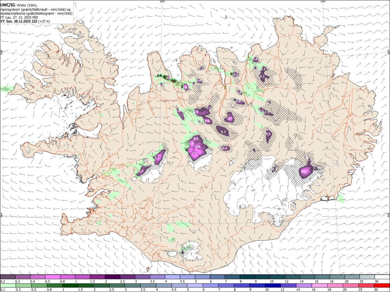This screenshot has height=292, width=390.
Task: Click the palest green 0.1–0.3 swatch in lower legend
Action: (8, 285)
